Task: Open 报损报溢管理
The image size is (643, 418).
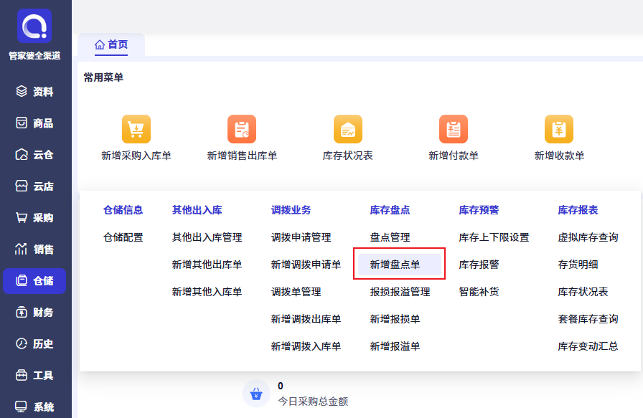Action: (400, 292)
